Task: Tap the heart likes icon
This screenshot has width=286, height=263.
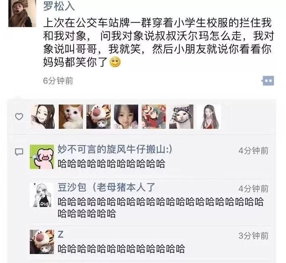Action: pos(19,117)
